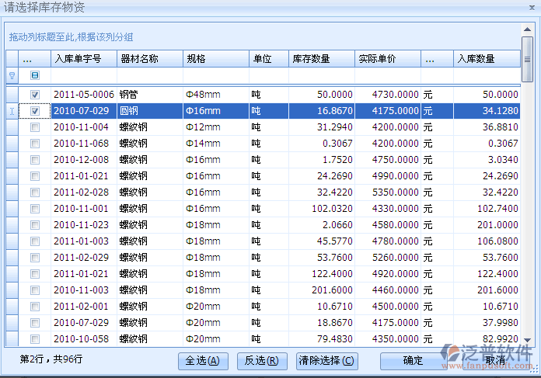
Task: Click the checkbox-column filter icon
Action: point(35,76)
